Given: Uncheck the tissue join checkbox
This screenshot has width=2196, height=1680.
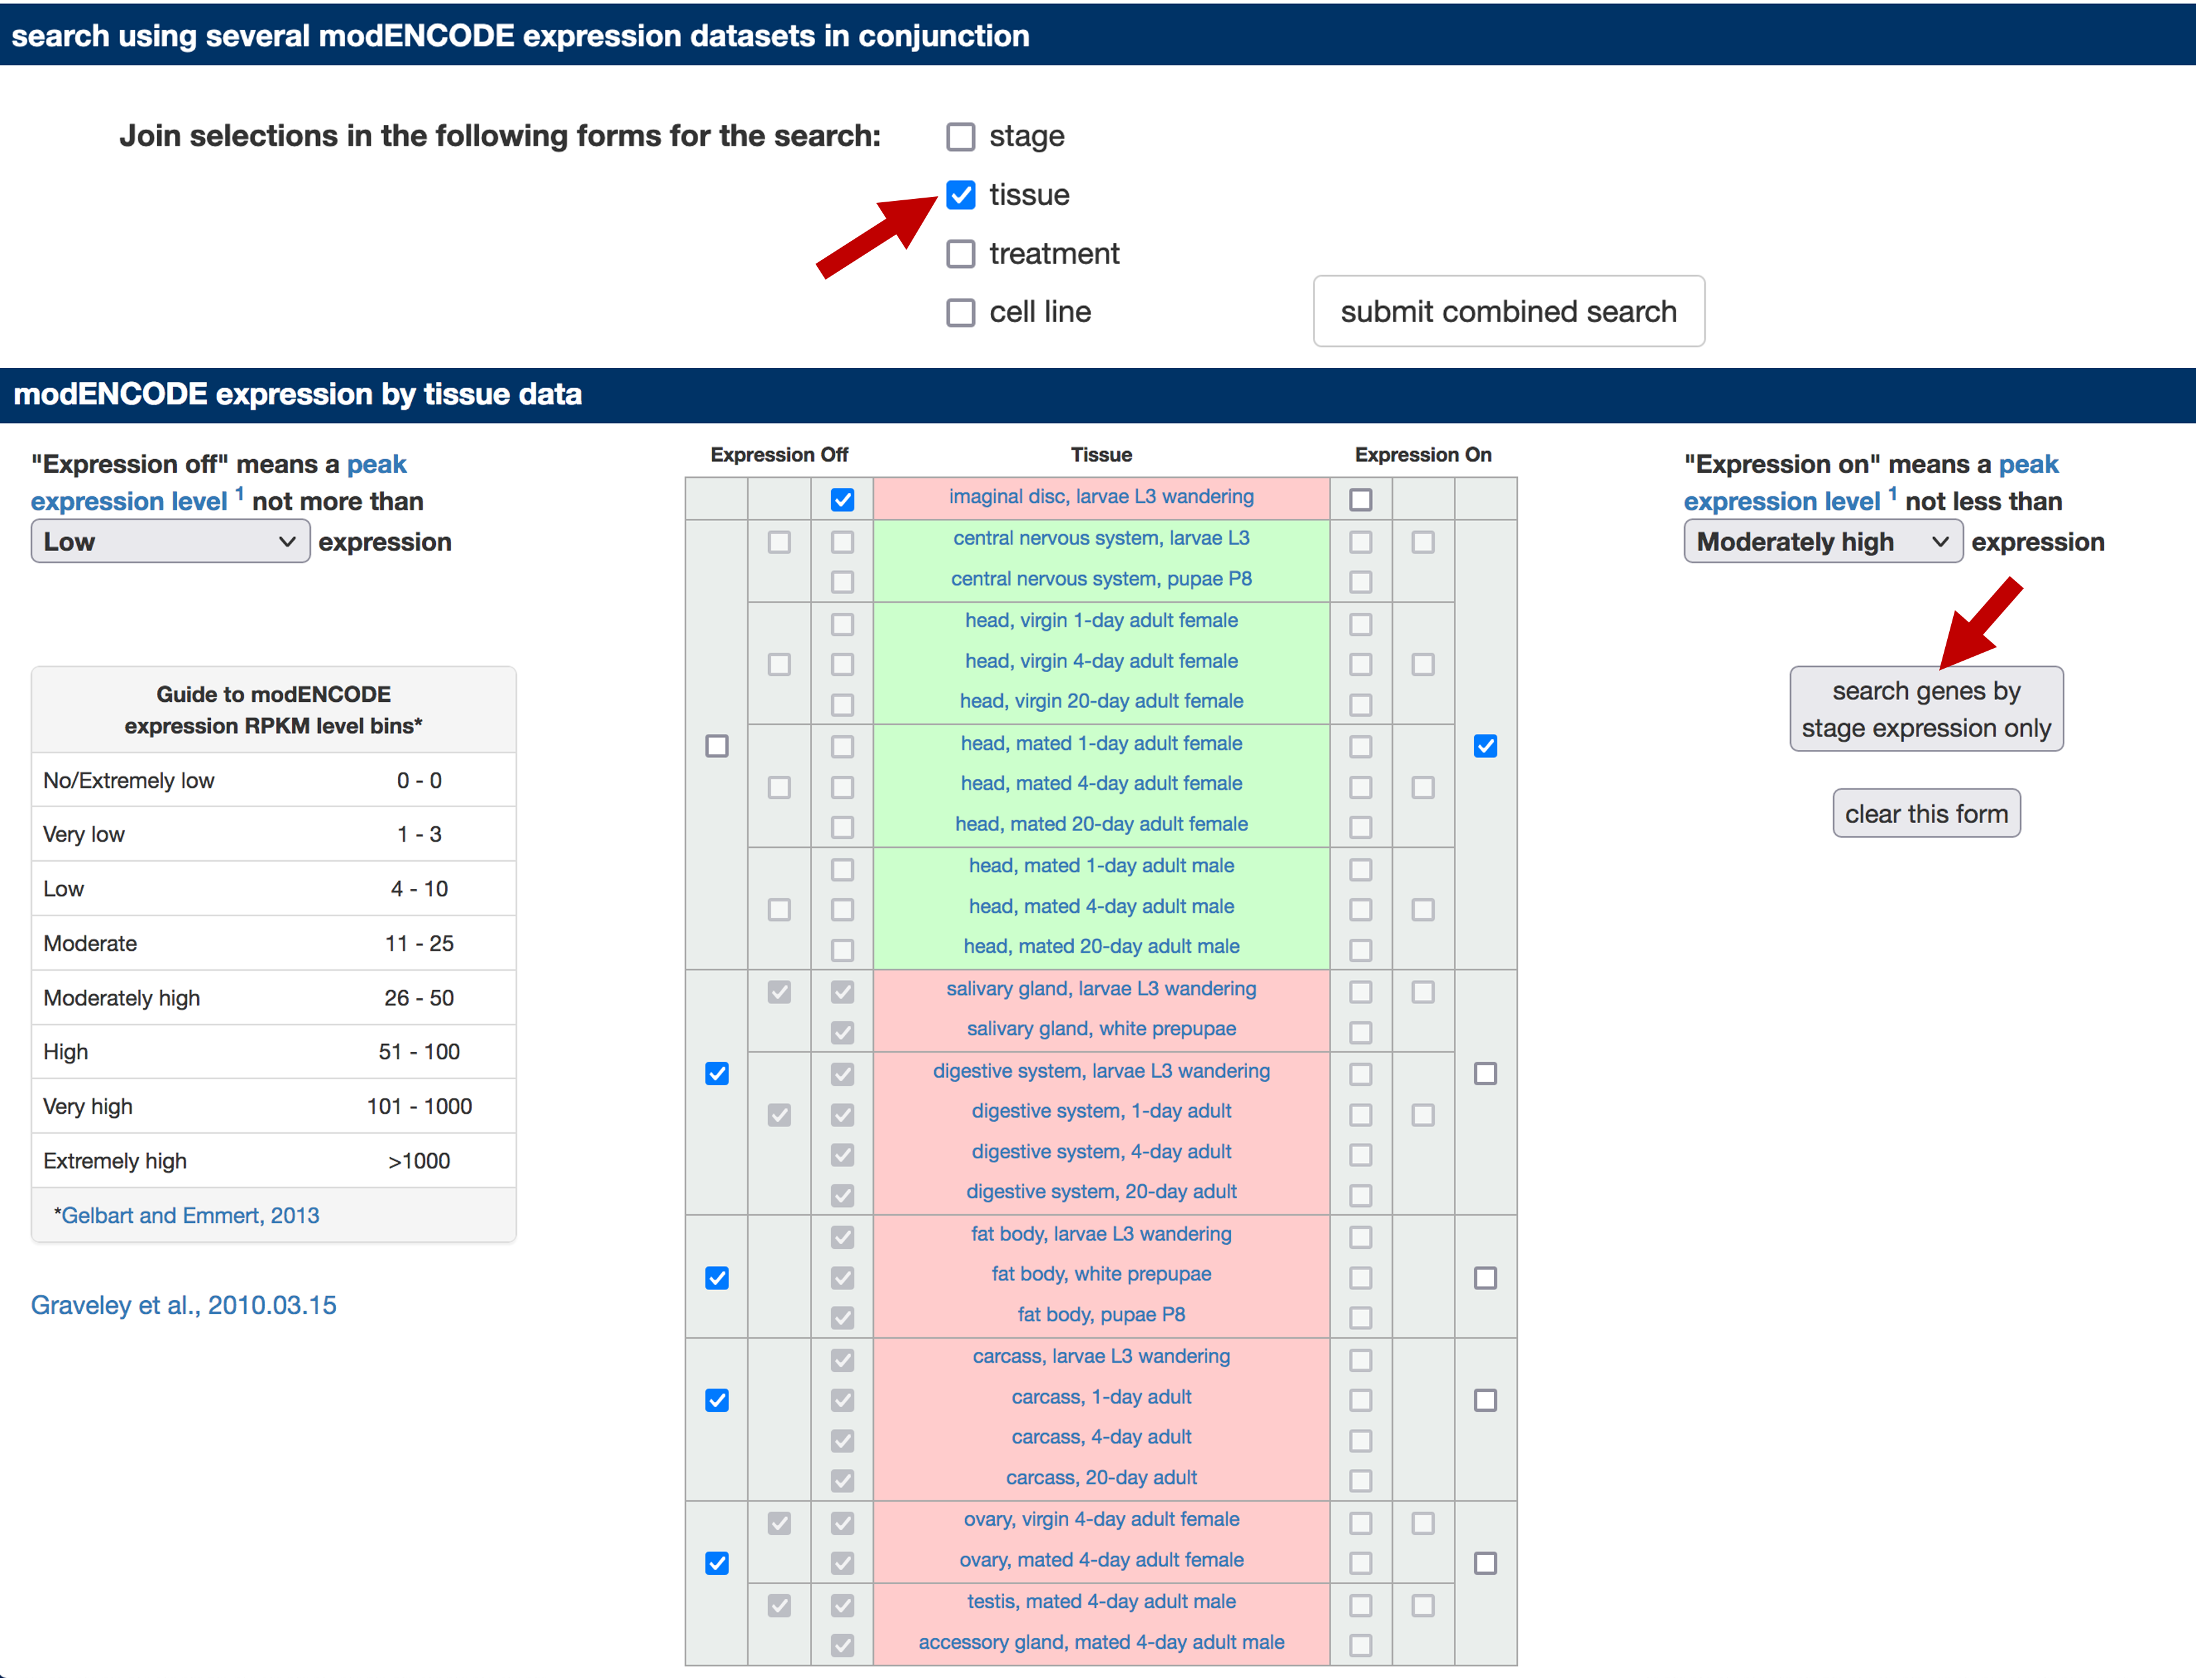Looking at the screenshot, I should (960, 194).
